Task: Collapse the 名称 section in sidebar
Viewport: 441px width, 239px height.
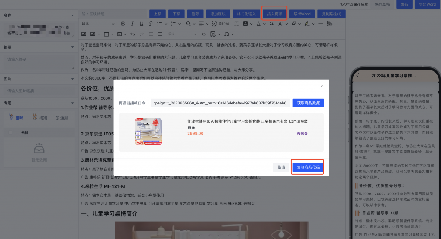Action: [72, 15]
